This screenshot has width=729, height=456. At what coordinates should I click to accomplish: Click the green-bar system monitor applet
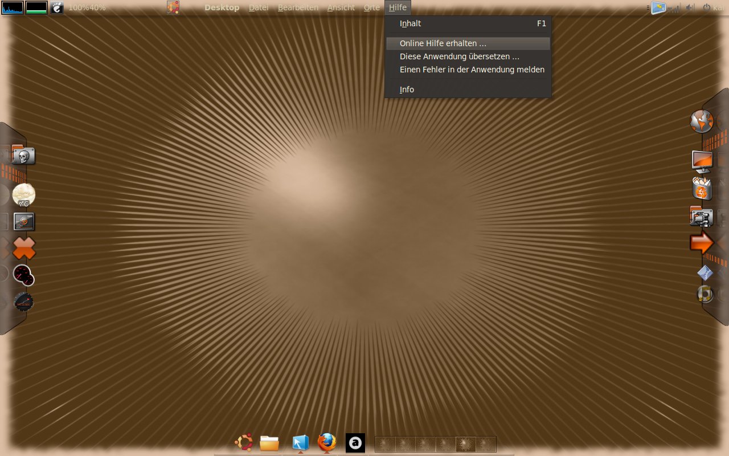[x=36, y=7]
